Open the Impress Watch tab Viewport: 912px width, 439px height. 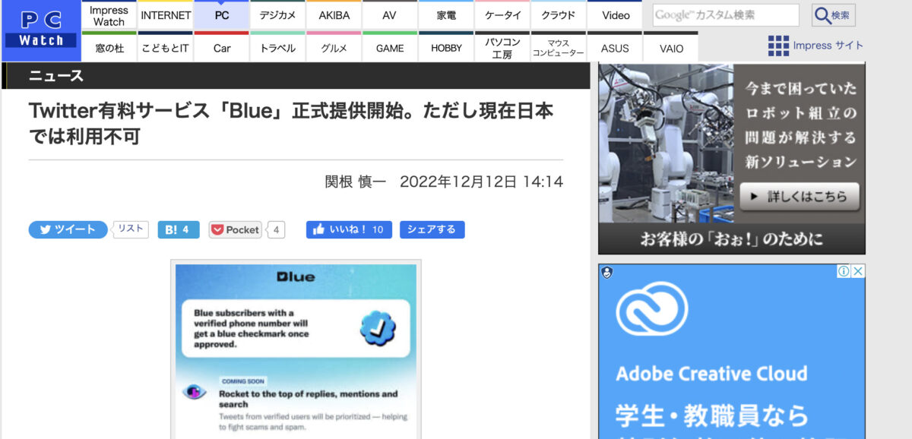tap(109, 16)
